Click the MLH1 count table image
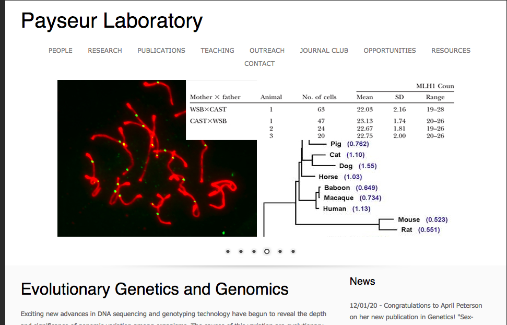The width and height of the screenshot is (507, 325). click(x=320, y=110)
